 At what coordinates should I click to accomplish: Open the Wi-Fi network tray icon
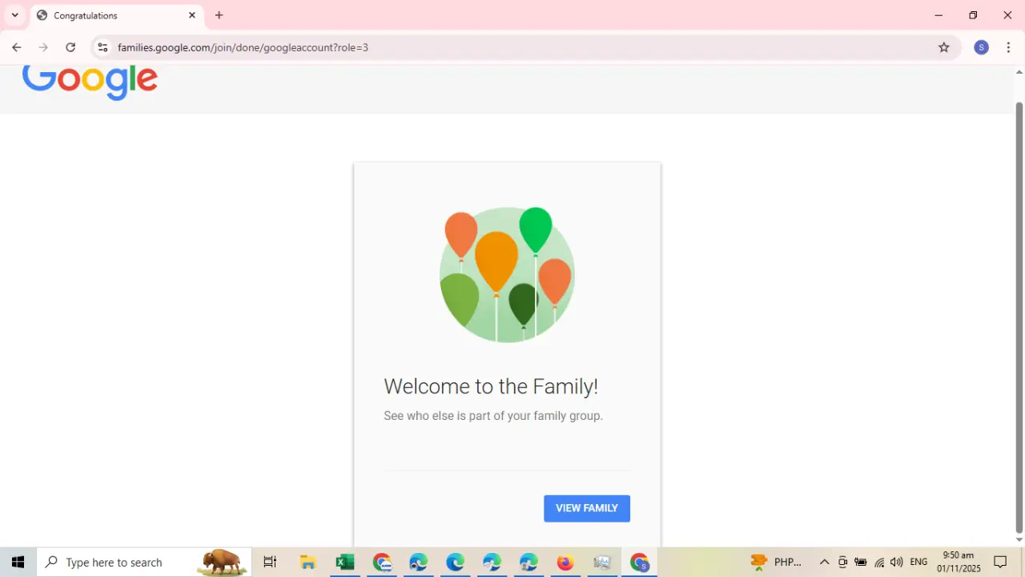point(879,562)
